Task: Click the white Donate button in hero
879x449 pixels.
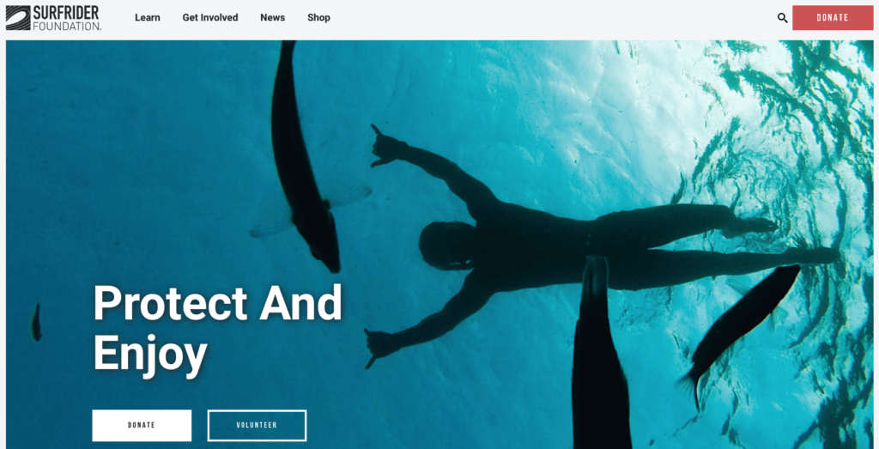Action: (x=142, y=426)
